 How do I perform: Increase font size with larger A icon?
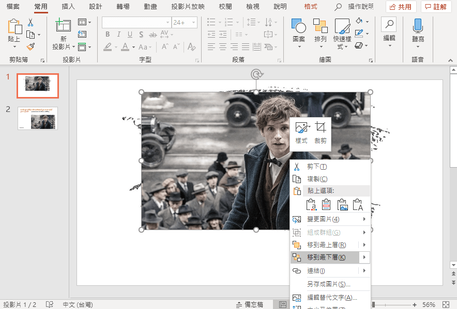click(x=165, y=46)
